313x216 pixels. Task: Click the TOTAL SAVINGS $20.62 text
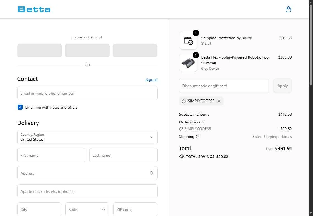207,157
